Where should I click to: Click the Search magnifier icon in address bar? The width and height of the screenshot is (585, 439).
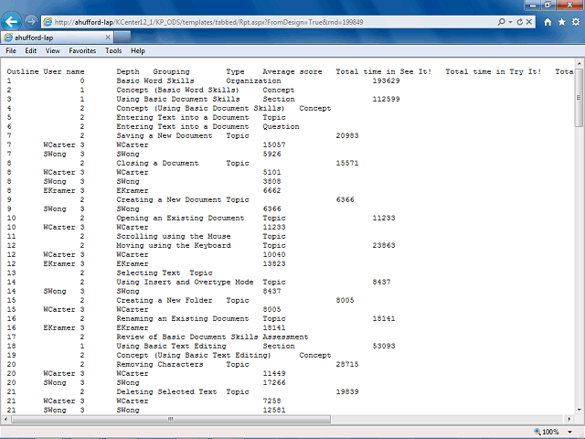501,22
